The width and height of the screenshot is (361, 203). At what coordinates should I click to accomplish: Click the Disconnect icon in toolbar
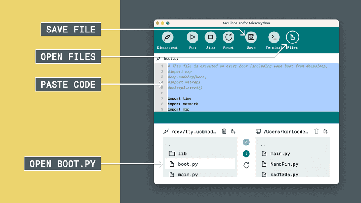167,38
